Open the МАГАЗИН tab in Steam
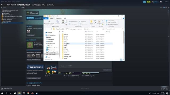170x95 pixels. [x=11, y=5]
